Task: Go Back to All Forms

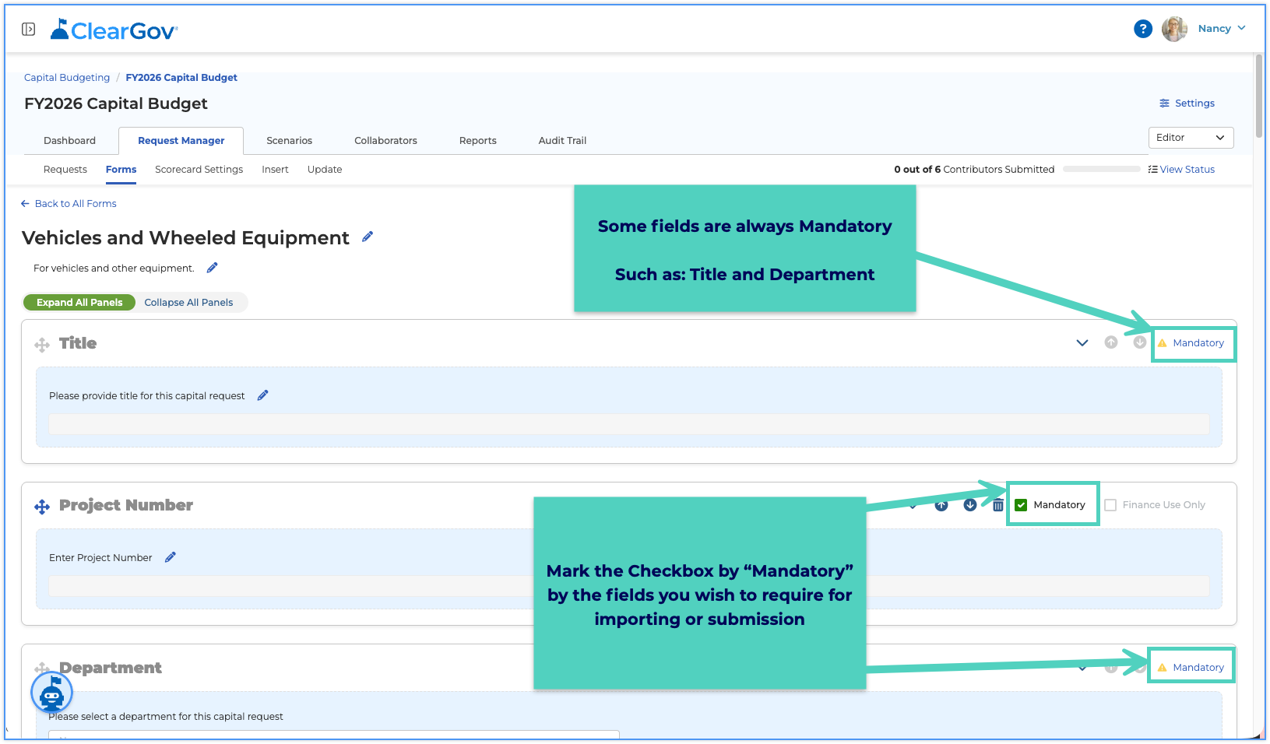Action: (x=69, y=203)
